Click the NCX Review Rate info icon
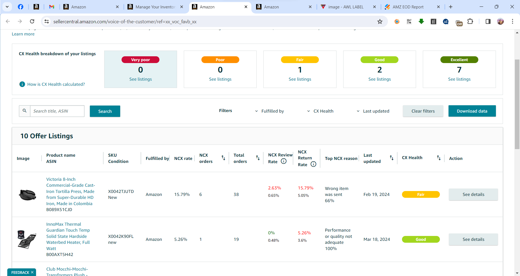Screen dimensions: 520x276 283,161
